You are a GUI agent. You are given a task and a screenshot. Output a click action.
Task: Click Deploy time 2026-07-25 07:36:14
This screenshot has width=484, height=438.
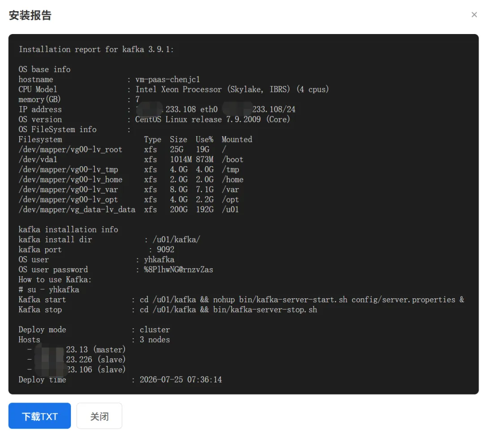click(x=181, y=380)
